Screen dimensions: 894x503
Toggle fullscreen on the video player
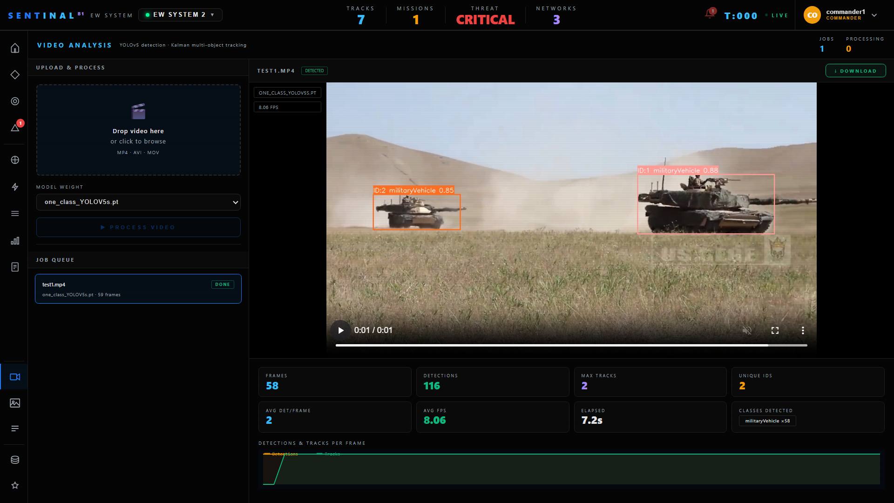pyautogui.click(x=775, y=330)
